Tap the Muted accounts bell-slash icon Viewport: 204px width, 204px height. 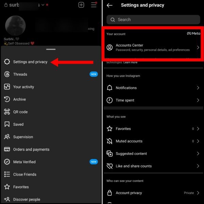click(109, 141)
